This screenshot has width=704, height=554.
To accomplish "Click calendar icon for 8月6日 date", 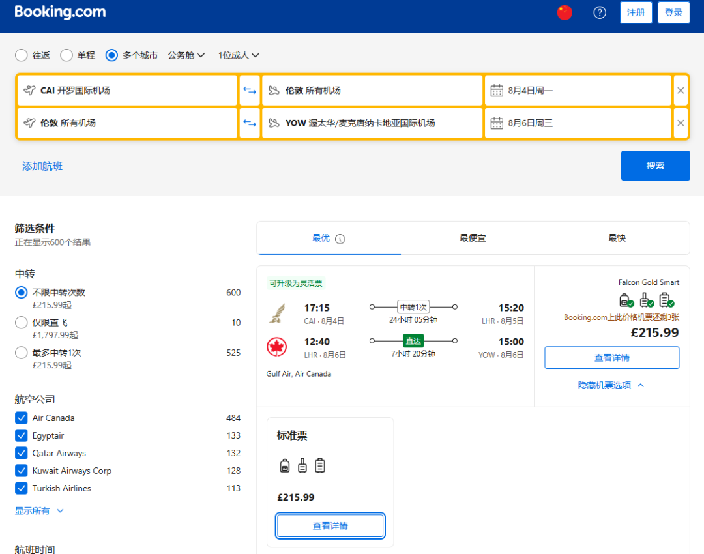I will click(497, 123).
